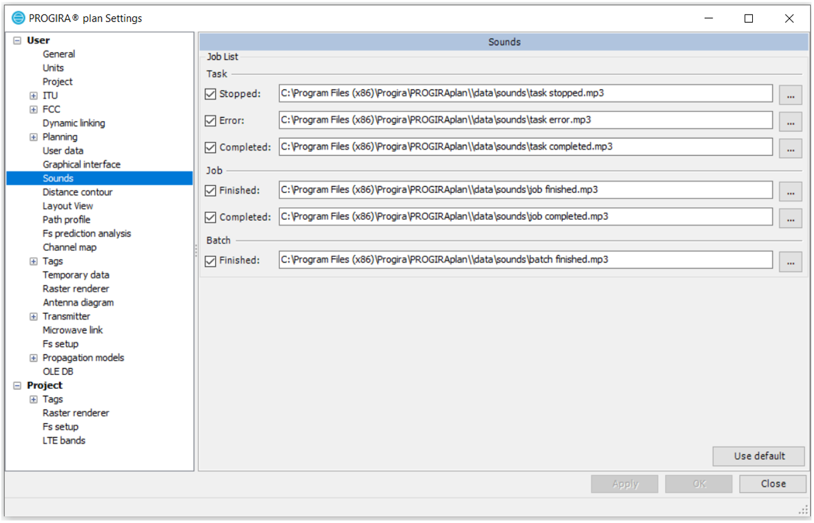
Task: Select Fs setup under User
Action: coord(61,345)
